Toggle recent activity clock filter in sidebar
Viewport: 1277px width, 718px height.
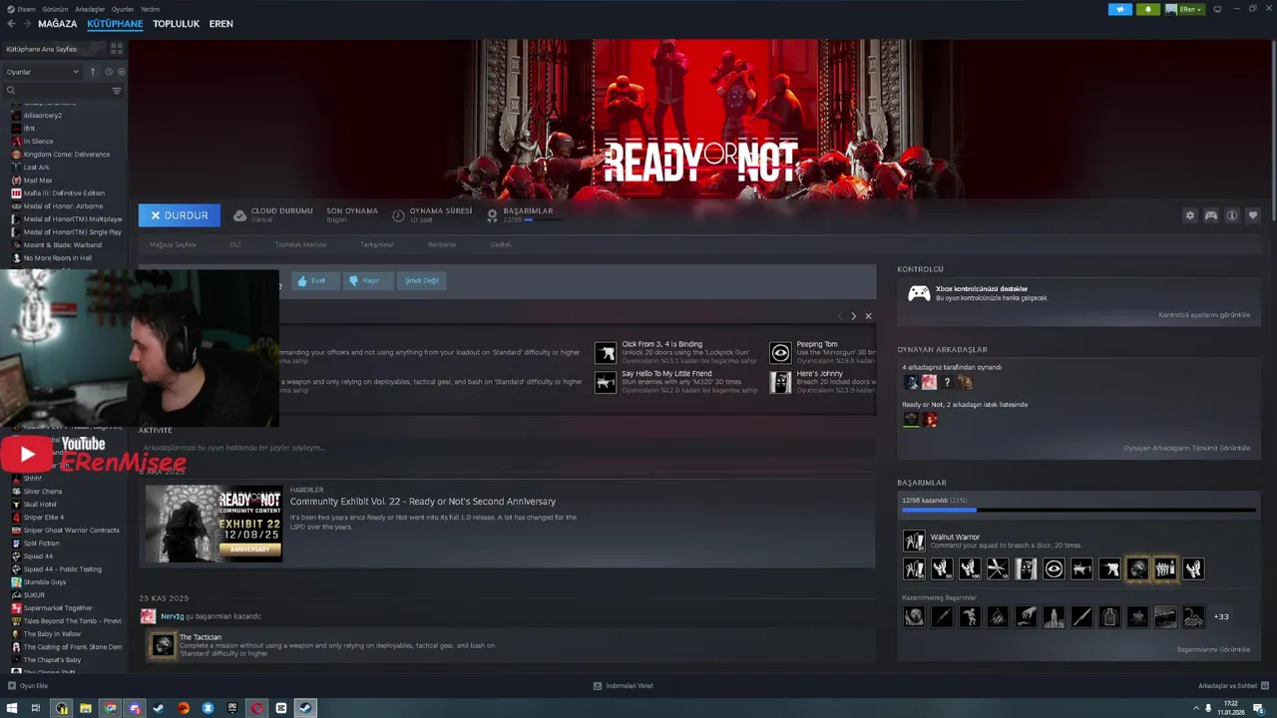pyautogui.click(x=109, y=72)
